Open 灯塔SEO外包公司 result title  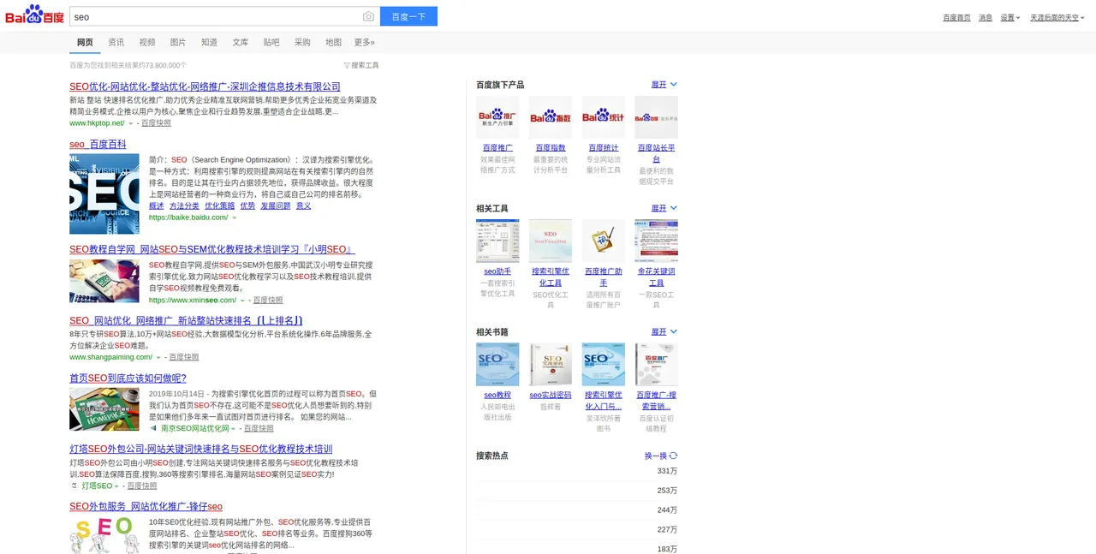click(200, 449)
